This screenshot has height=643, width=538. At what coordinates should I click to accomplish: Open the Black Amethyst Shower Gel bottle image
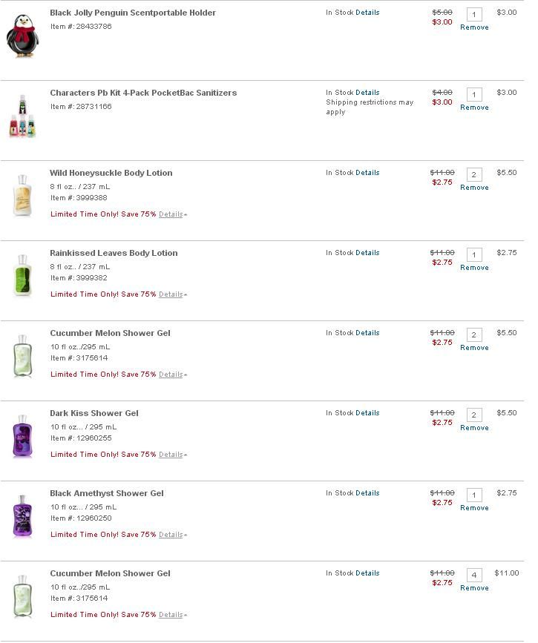pos(22,515)
